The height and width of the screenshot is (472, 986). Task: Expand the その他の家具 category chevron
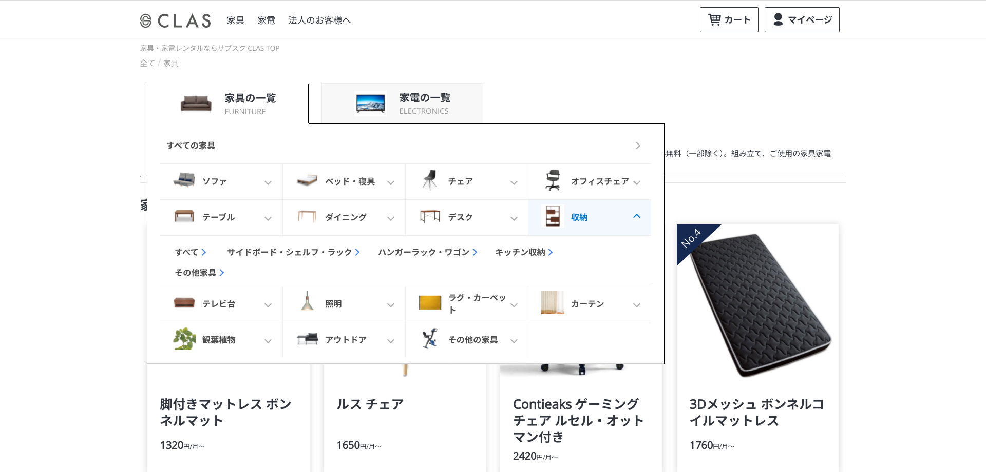(x=514, y=341)
